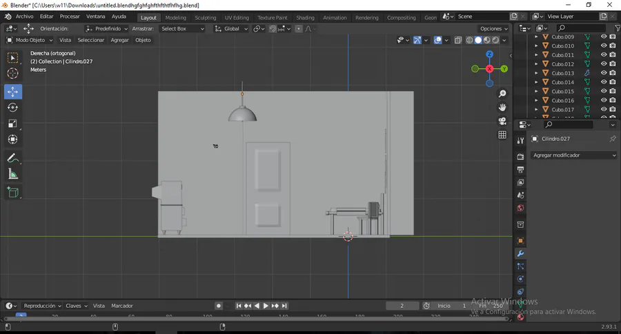Click the zoom view magnifier icon
Image resolution: width=621 pixels, height=334 pixels.
coord(502,93)
